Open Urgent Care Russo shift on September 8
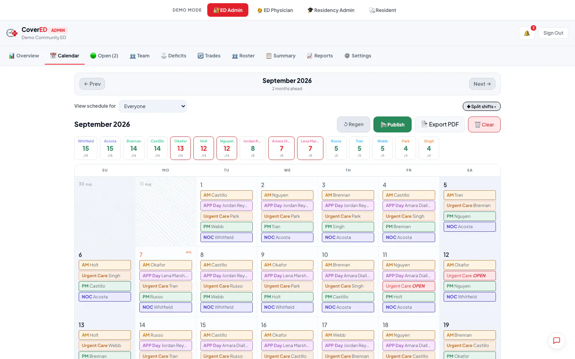The width and height of the screenshot is (575, 359). (x=226, y=286)
